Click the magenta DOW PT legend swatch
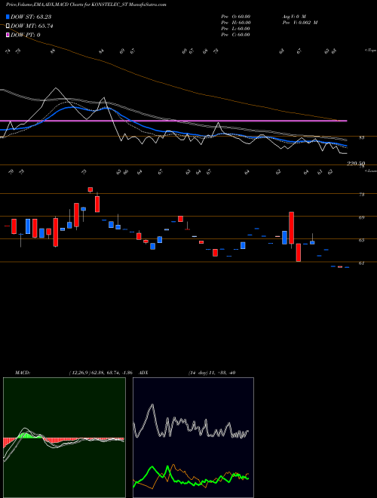 (x=8, y=35)
